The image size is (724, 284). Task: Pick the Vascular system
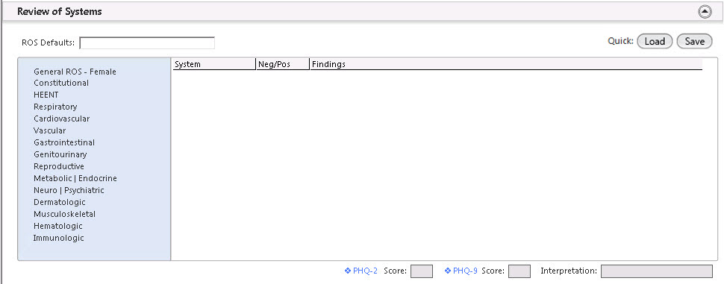[x=49, y=131]
